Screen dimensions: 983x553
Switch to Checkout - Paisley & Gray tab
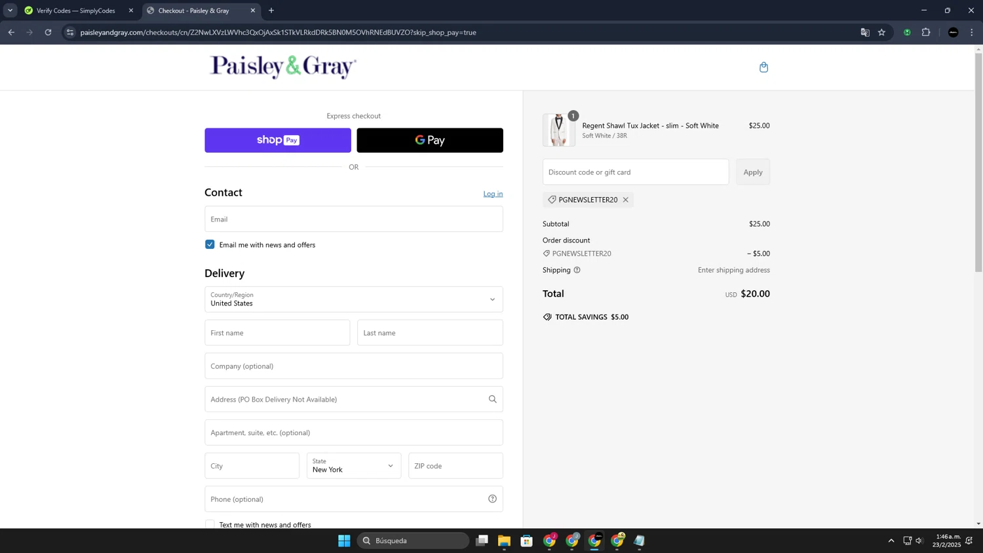point(193,10)
